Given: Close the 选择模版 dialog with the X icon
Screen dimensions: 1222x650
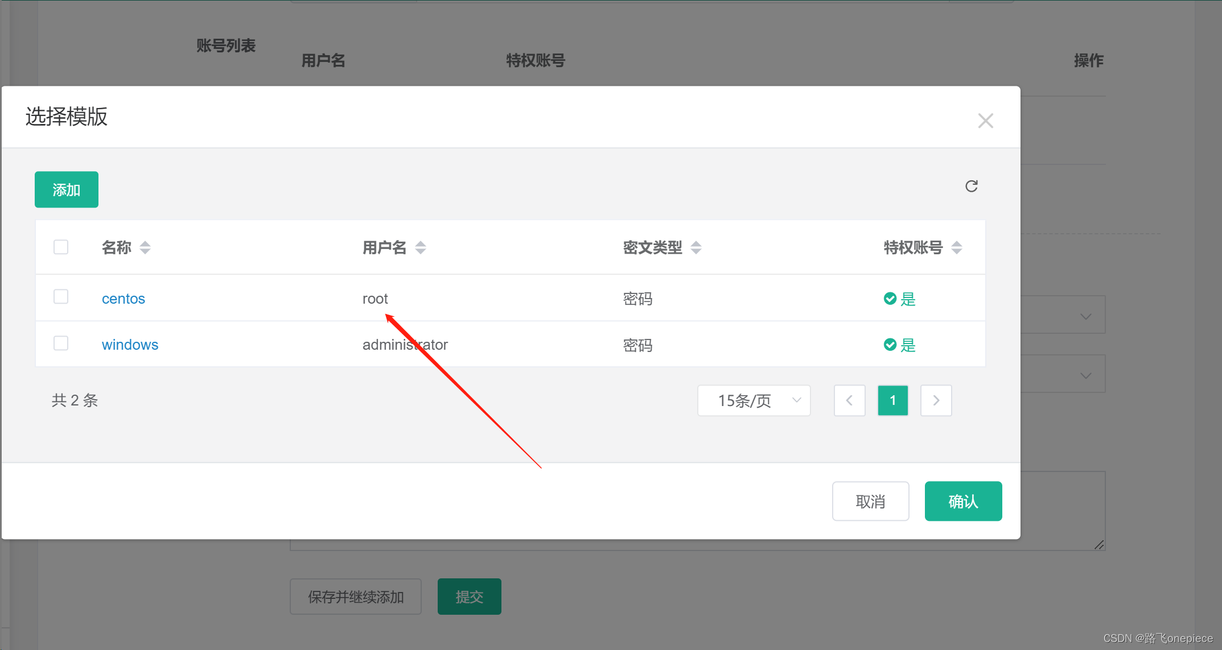Looking at the screenshot, I should (x=985, y=121).
